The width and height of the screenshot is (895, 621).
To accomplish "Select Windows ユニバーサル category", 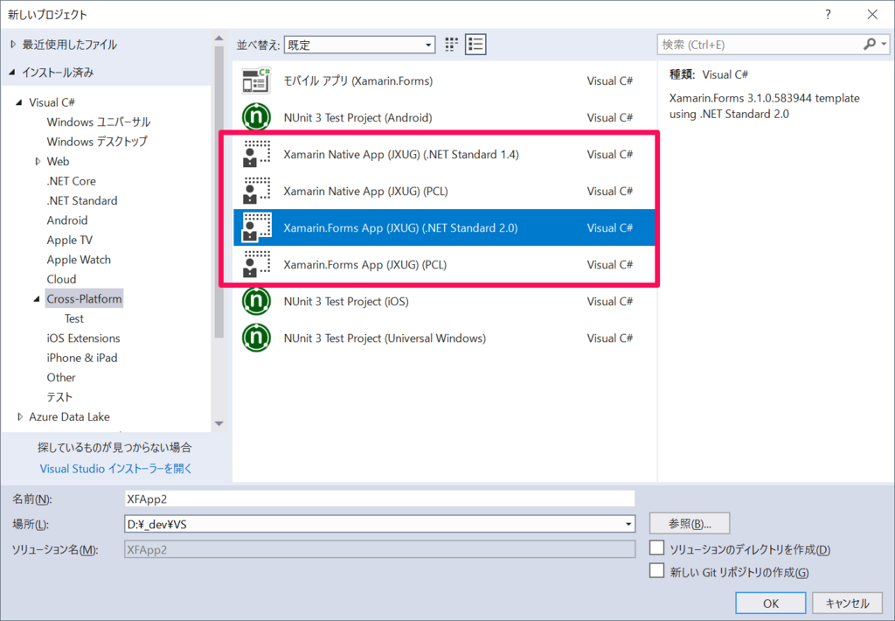I will [98, 122].
